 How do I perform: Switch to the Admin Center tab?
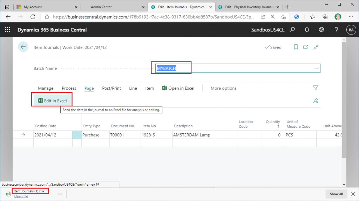(114, 7)
